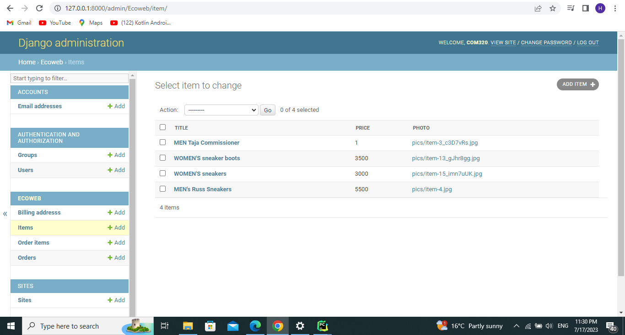This screenshot has width=625, height=335.
Task: Check the select-all checkbox in table header
Action: click(x=162, y=127)
